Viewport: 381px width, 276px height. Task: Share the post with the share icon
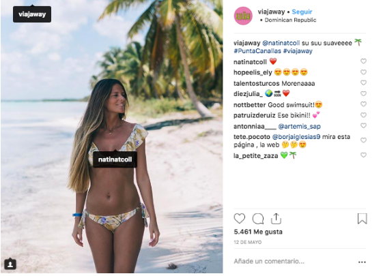276,219
